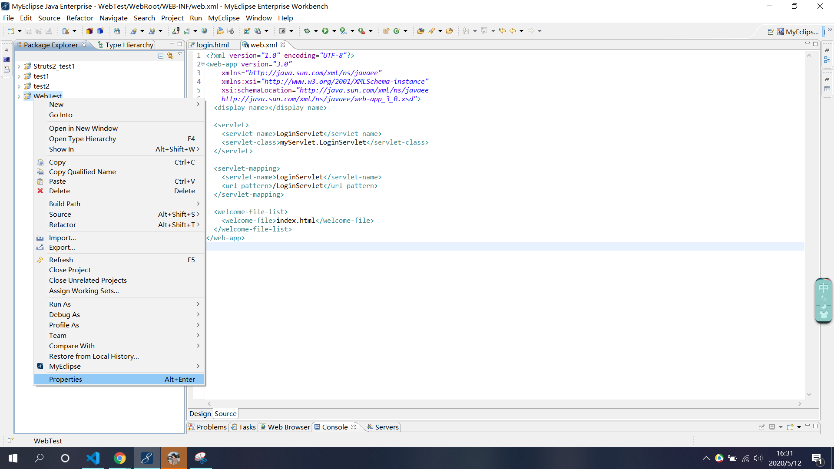834x469 pixels.
Task: Click the editor scroll down arrow
Action: point(809,394)
